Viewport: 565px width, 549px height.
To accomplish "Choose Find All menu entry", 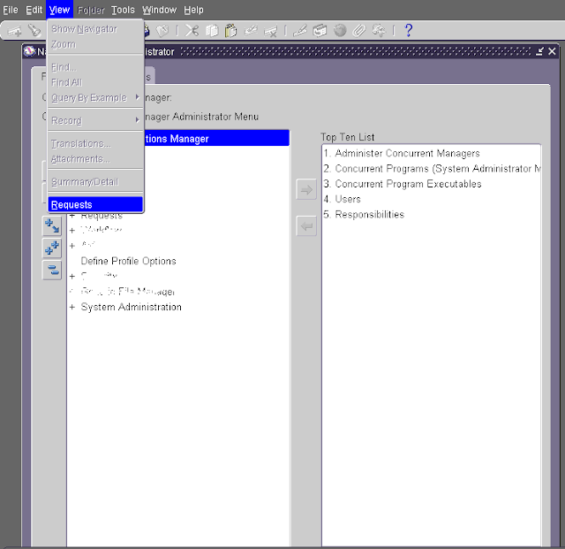I will pos(95,82).
